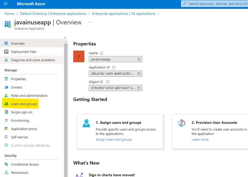
Task: Open Single sign-on settings
Action: pyautogui.click(x=32, y=112)
